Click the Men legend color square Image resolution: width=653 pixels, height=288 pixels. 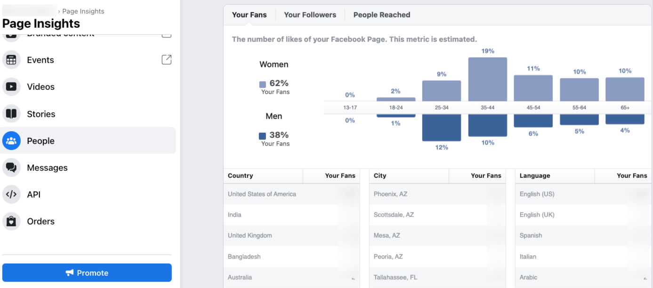coord(262,136)
